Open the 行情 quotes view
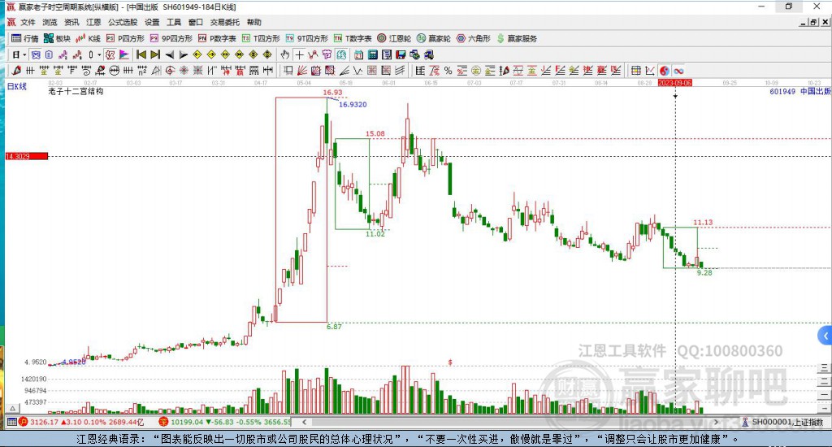The image size is (832, 447). point(25,38)
